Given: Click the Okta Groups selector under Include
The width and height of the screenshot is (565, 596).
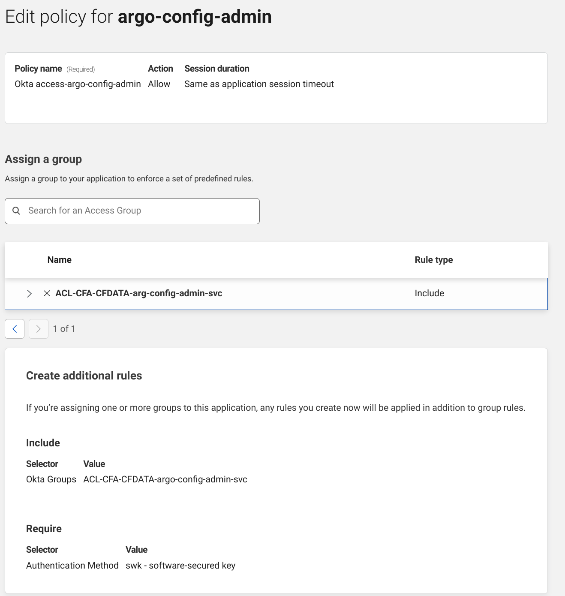Looking at the screenshot, I should click(51, 479).
